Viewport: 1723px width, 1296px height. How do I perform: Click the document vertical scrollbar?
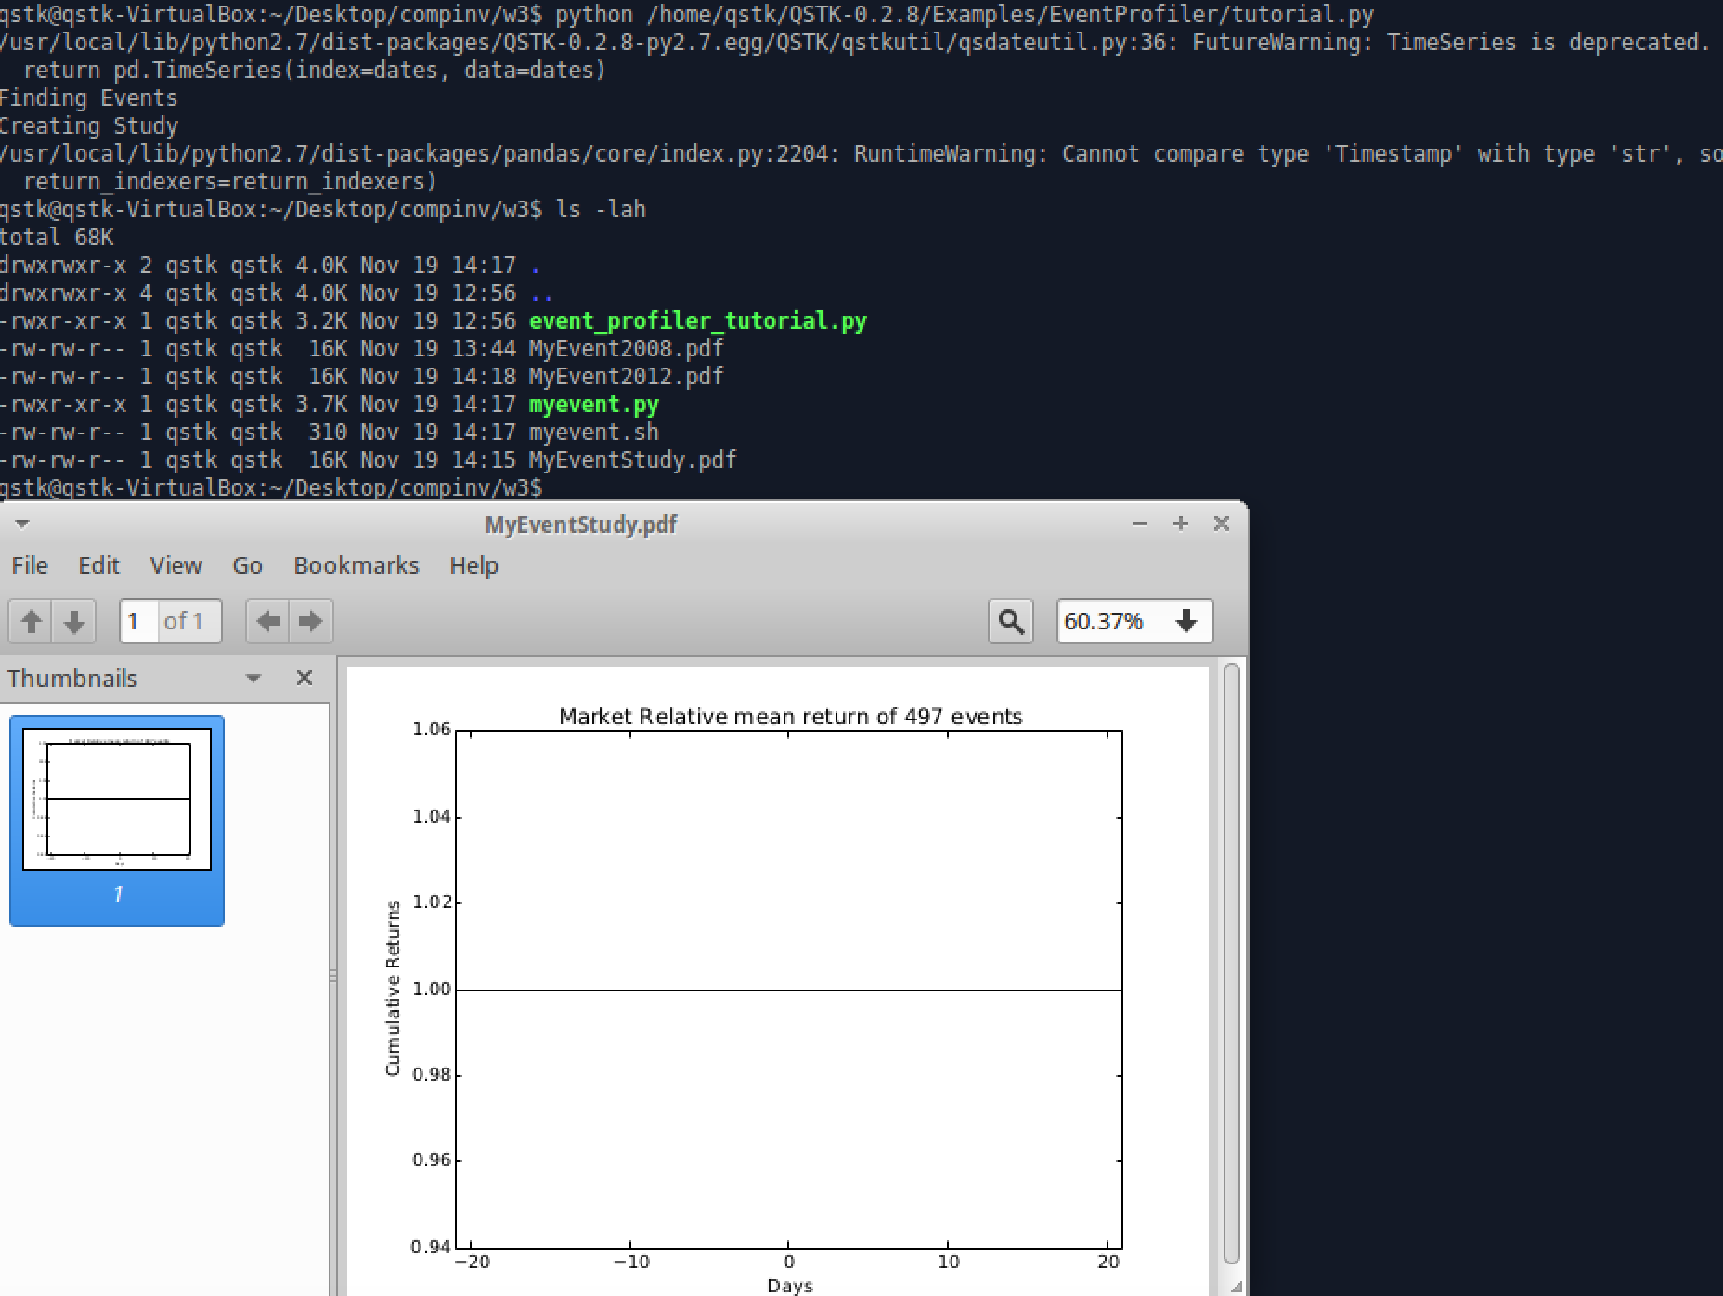[x=1231, y=963]
